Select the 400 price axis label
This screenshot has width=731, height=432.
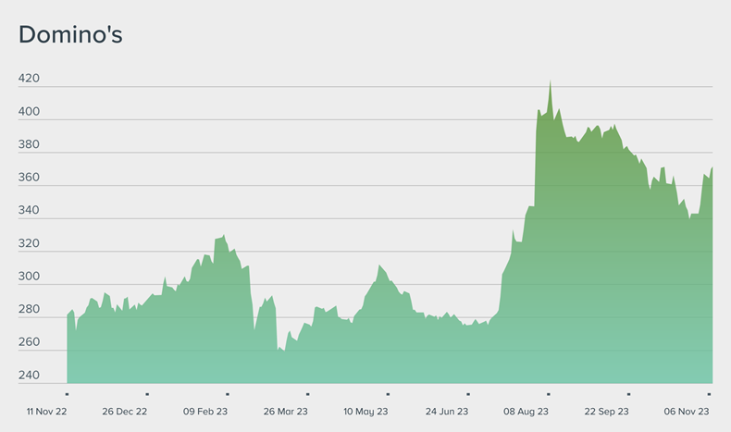coord(29,112)
